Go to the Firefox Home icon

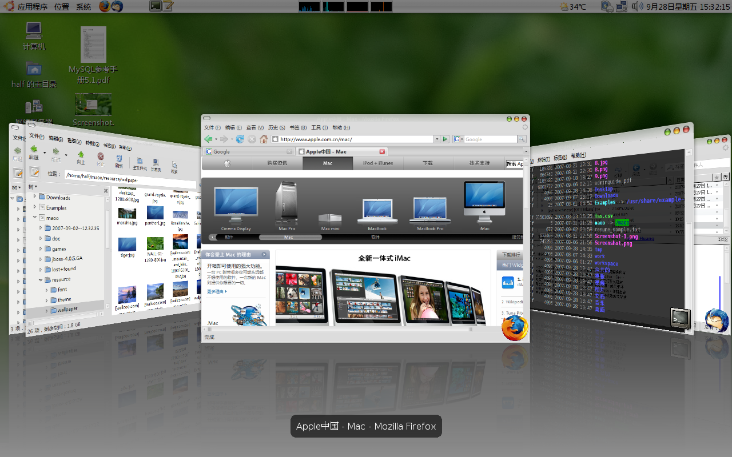(x=264, y=139)
